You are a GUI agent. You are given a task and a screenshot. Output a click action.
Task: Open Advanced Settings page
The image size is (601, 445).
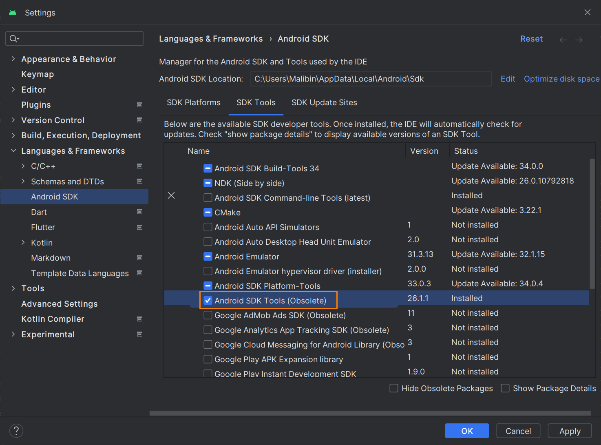[x=60, y=304]
